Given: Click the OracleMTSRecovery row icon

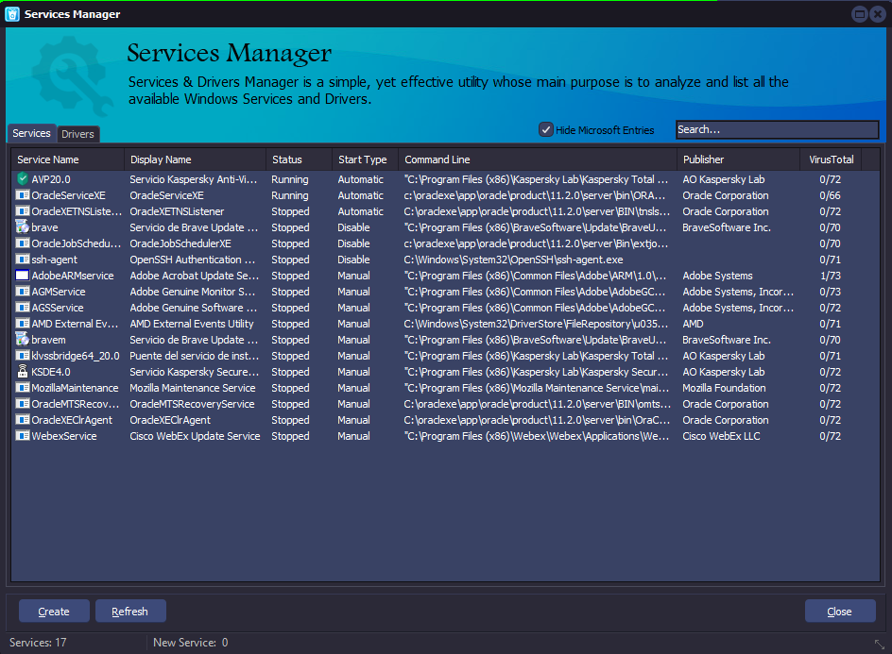Looking at the screenshot, I should [x=22, y=403].
